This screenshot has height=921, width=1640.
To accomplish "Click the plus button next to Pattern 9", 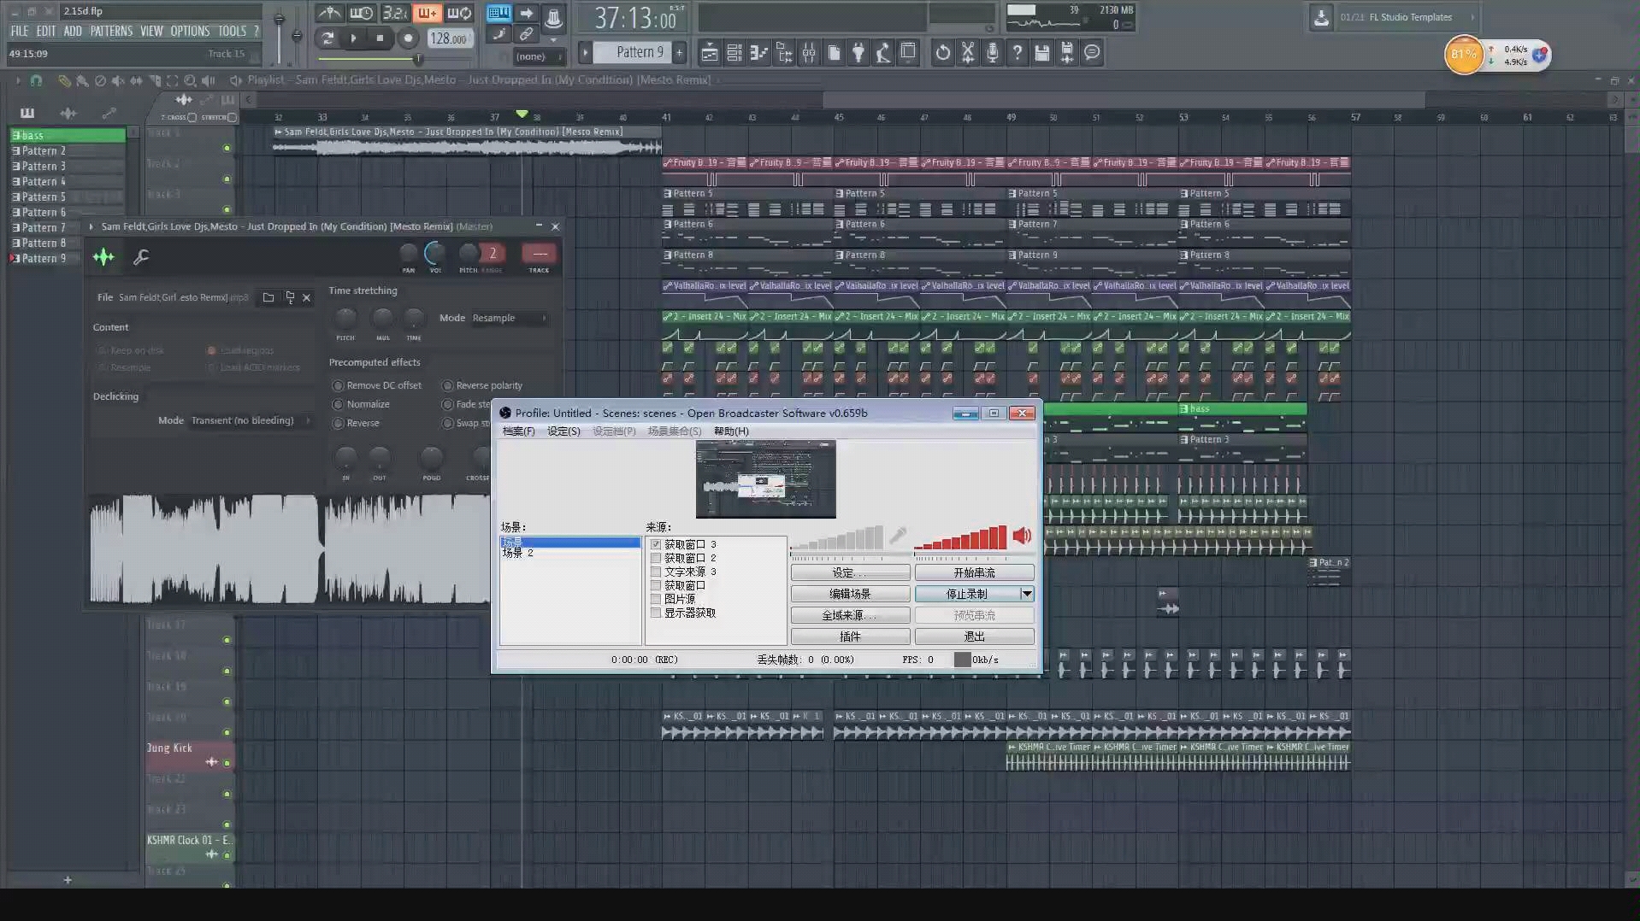I will pos(680,52).
